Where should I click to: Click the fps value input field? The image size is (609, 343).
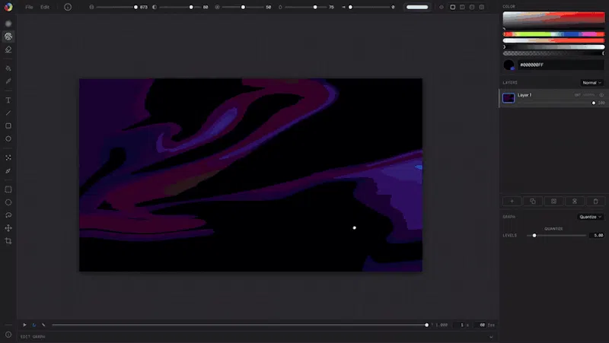(x=480, y=325)
